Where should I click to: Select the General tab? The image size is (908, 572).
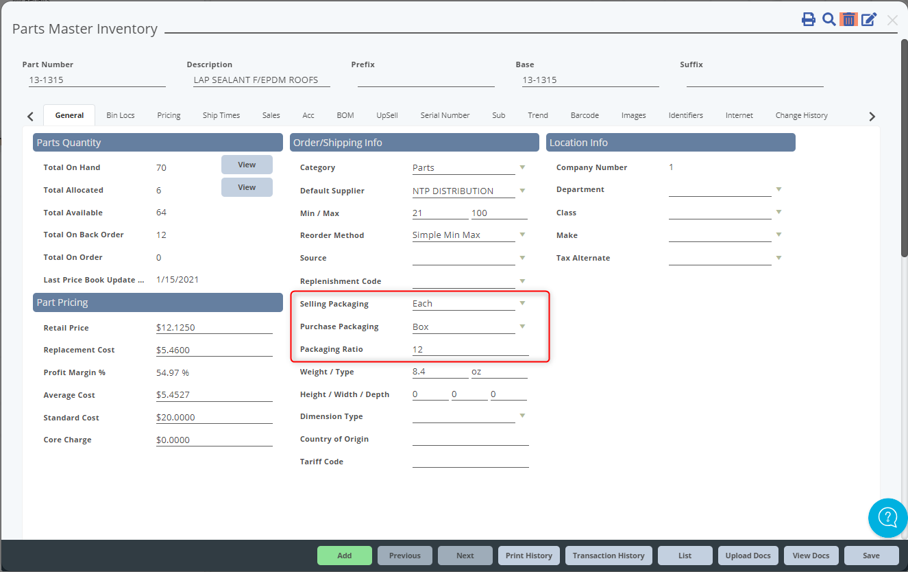pyautogui.click(x=69, y=115)
